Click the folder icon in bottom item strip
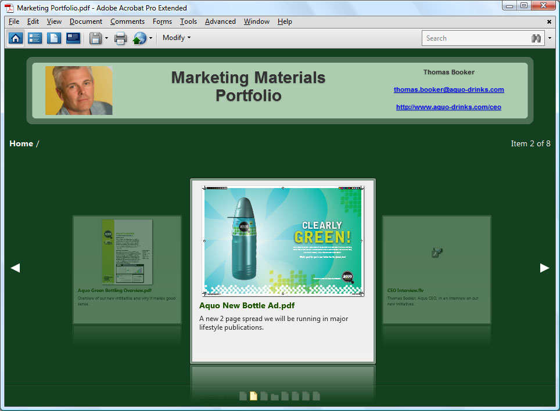 (275, 396)
